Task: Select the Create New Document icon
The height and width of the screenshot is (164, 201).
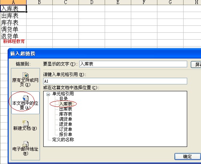Action: pyautogui.click(x=25, y=123)
